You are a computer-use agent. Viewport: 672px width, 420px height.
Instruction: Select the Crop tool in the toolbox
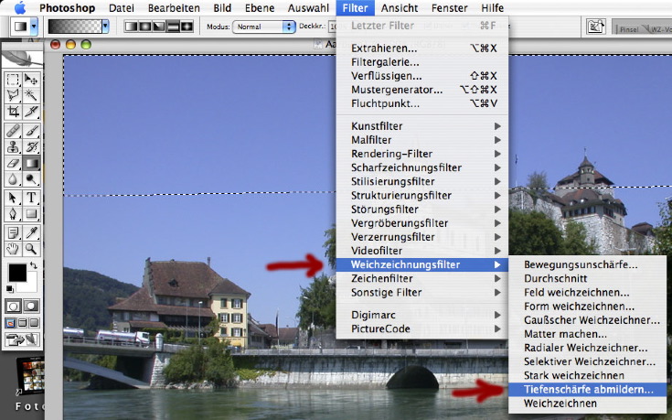pos(14,111)
